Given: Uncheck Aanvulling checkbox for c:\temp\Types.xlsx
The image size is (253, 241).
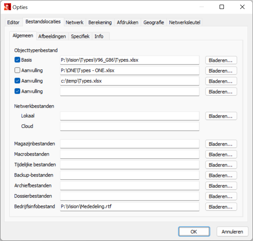Looking at the screenshot, I should pyautogui.click(x=17, y=81).
